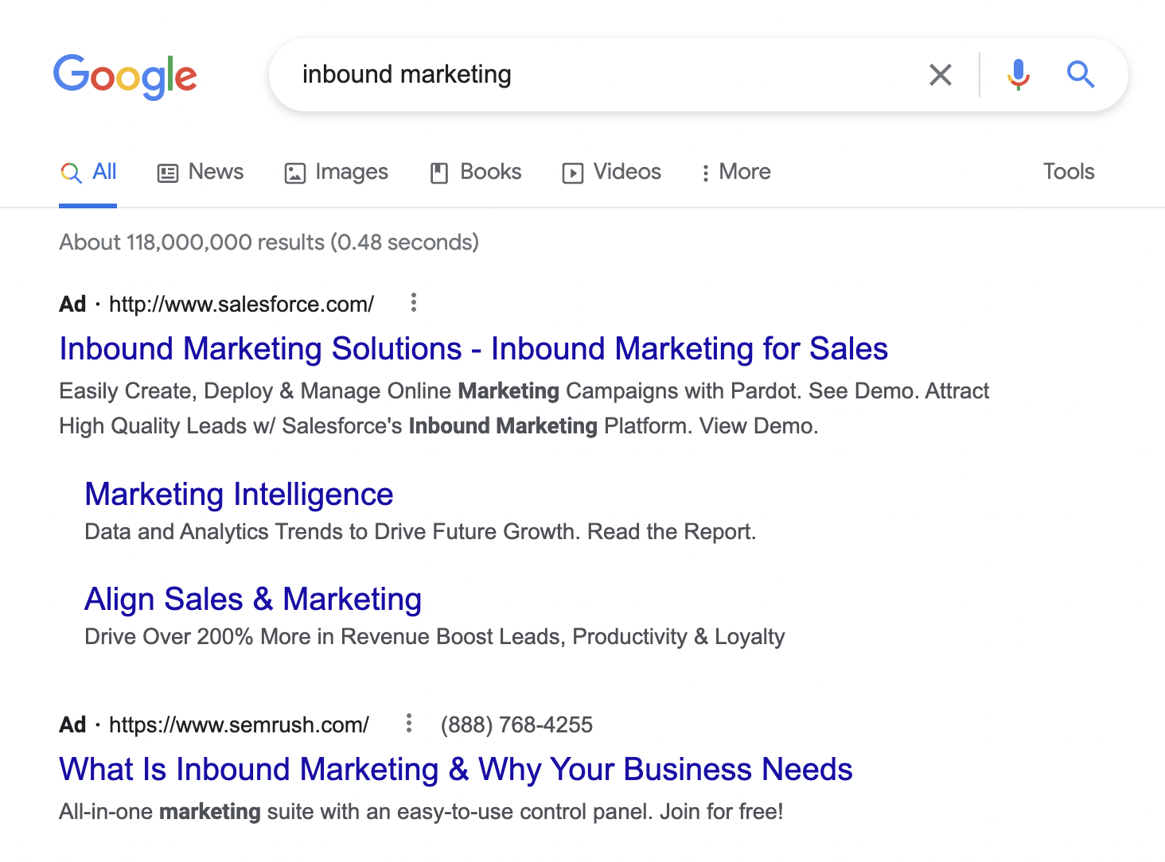Open the Marketing Intelligence sitelink
1165x862 pixels.
click(x=239, y=495)
